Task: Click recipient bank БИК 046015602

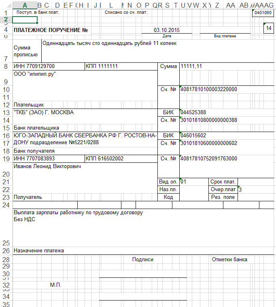Action: coord(193,136)
